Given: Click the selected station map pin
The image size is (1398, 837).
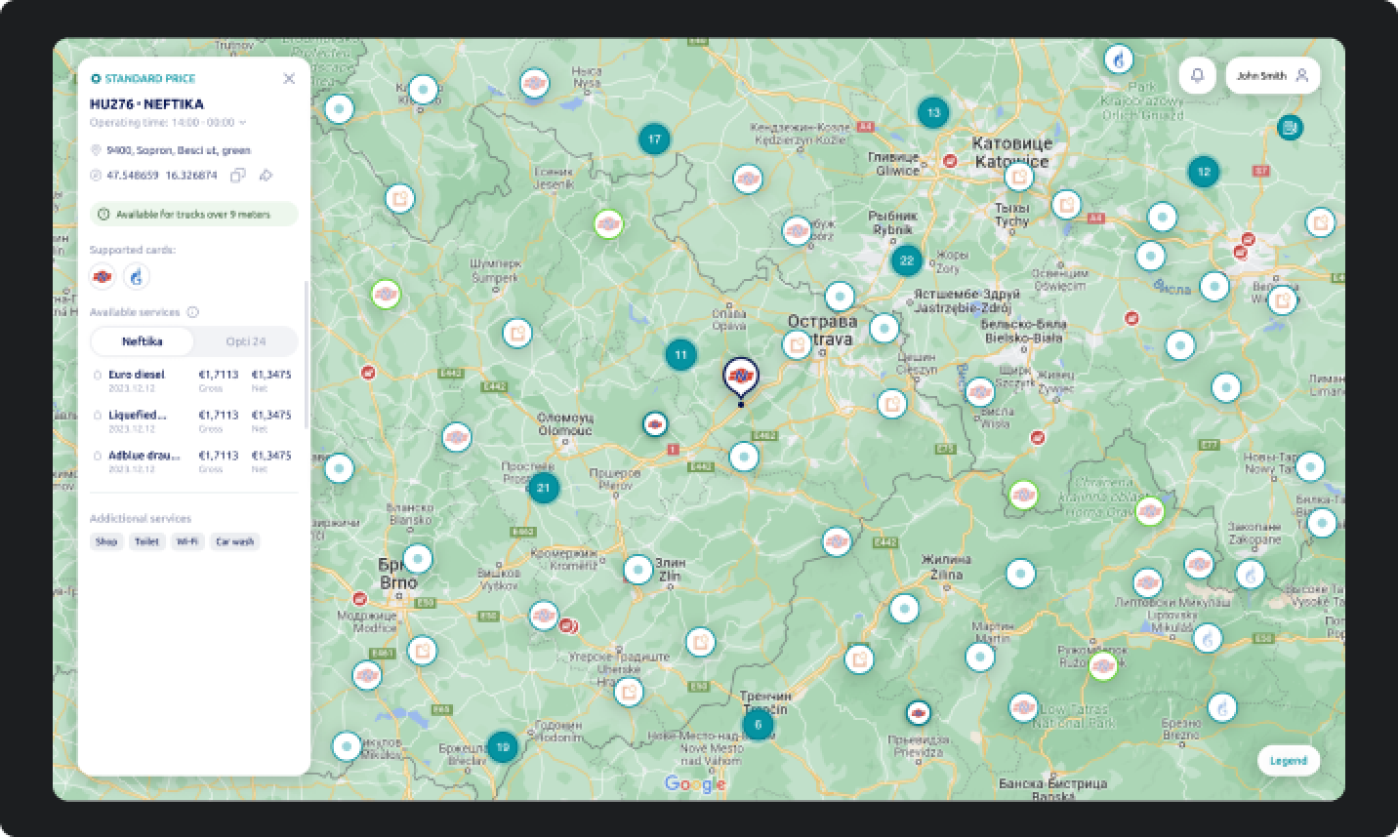Looking at the screenshot, I should [x=740, y=379].
